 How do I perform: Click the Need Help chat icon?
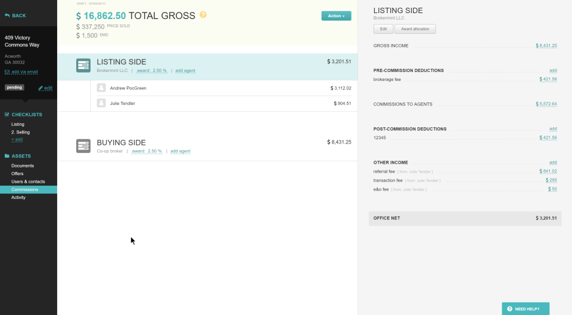(x=509, y=309)
